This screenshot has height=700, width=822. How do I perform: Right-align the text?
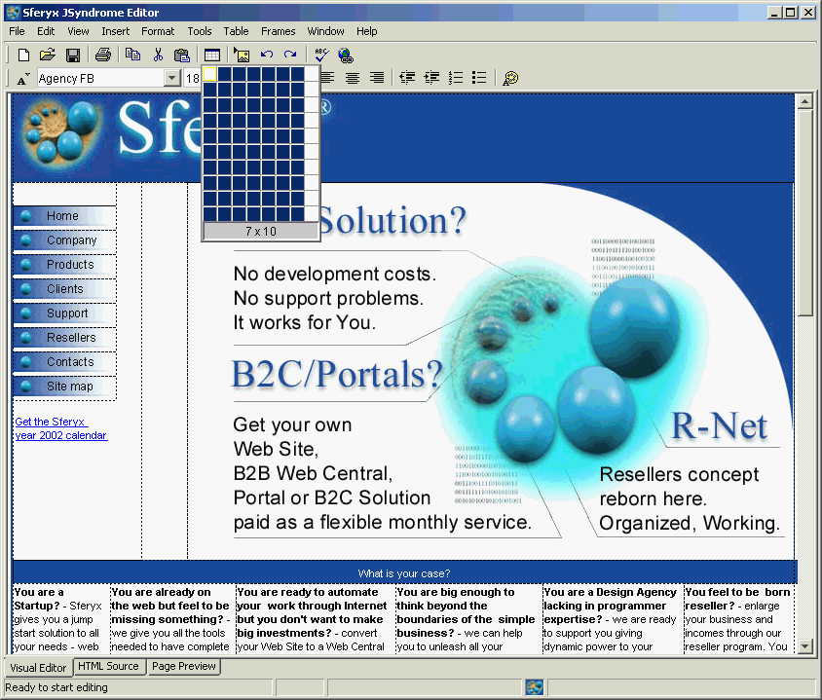click(x=377, y=78)
